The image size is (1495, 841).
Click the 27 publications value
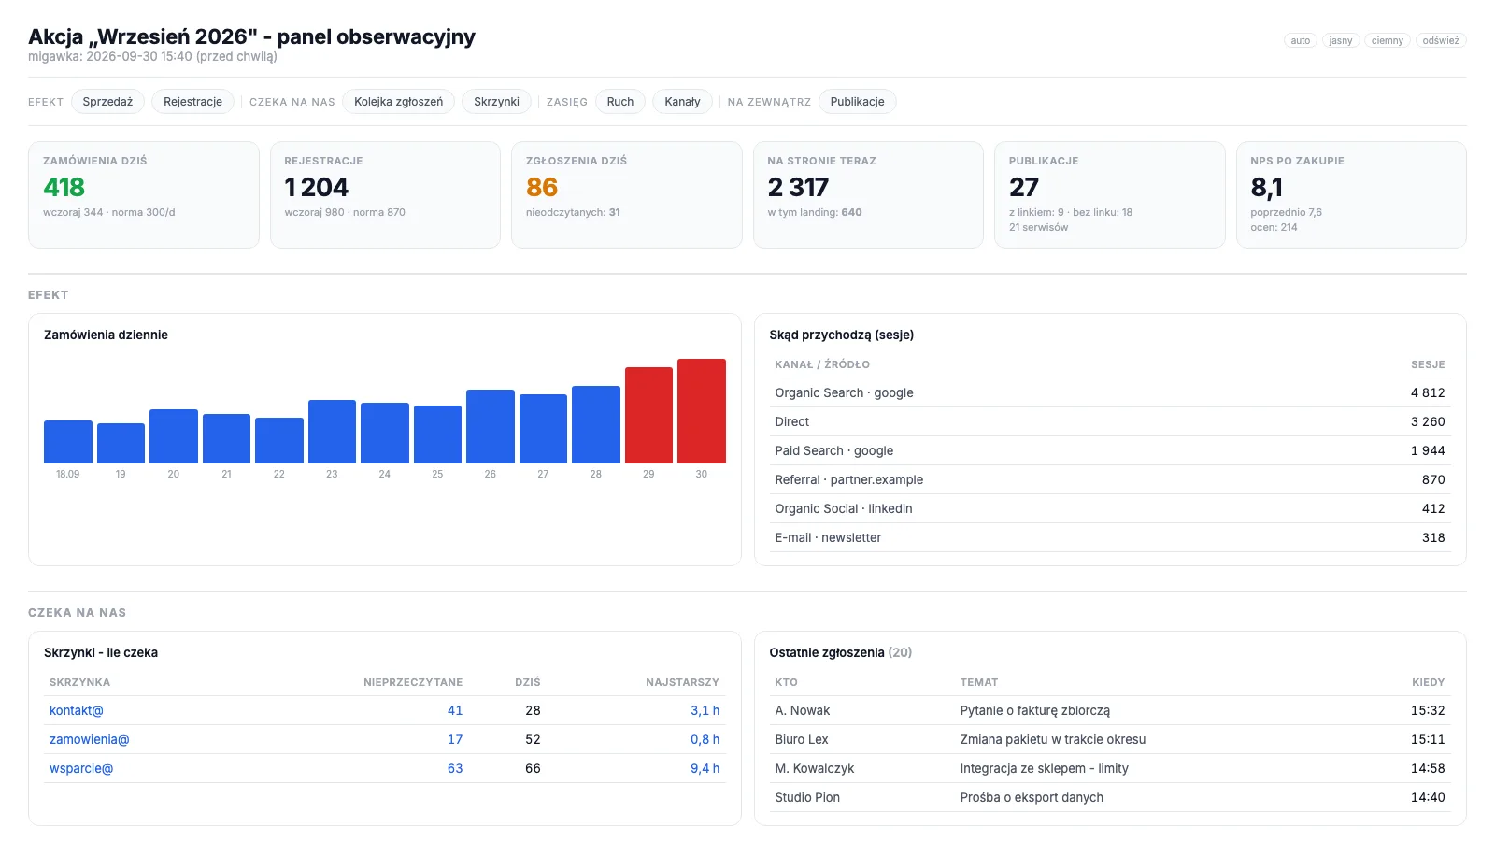click(x=1024, y=188)
